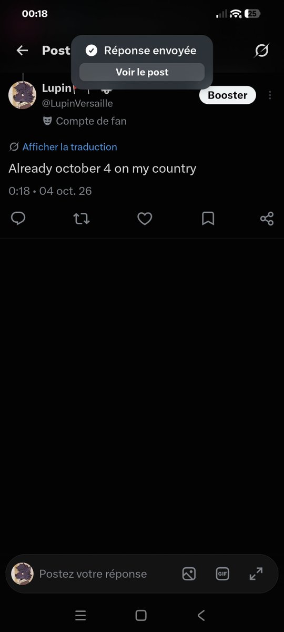Bookmark this post
The image size is (284, 632).
pos(208,218)
